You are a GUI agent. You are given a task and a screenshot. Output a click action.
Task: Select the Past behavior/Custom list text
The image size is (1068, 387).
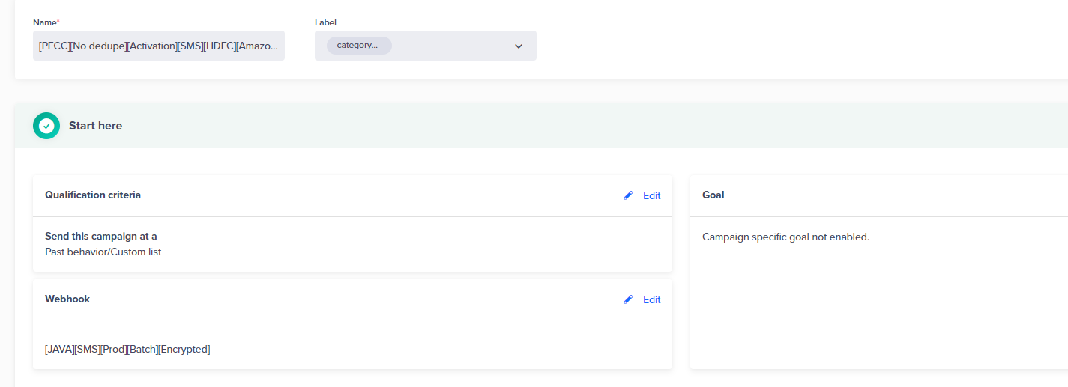103,252
